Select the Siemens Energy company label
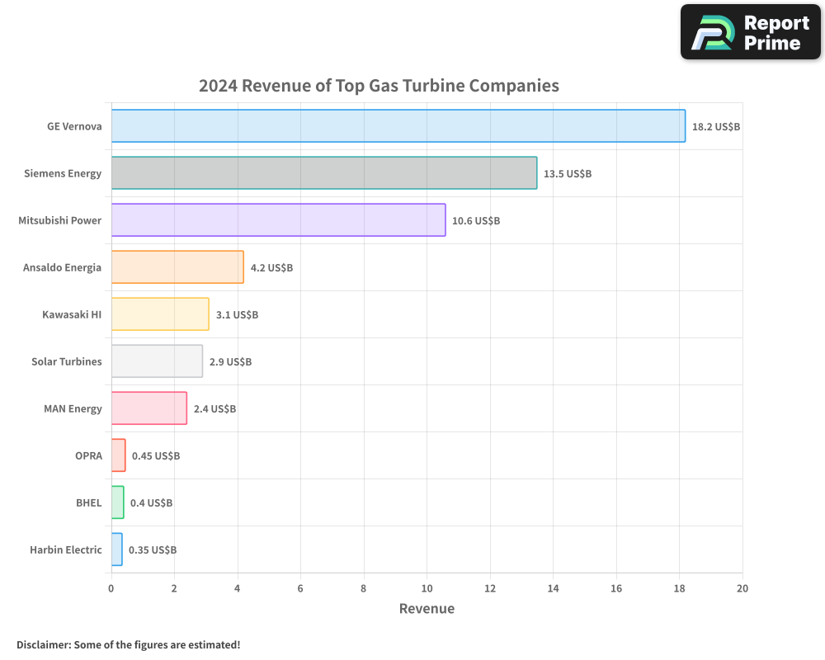 (x=62, y=173)
